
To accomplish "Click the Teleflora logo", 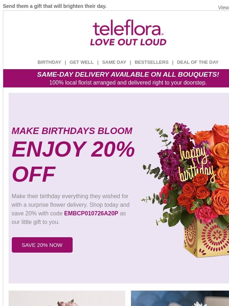I will [128, 33].
